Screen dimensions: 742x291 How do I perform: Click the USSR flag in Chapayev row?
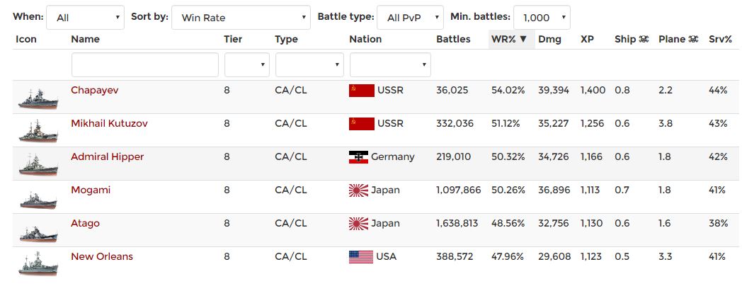click(361, 90)
